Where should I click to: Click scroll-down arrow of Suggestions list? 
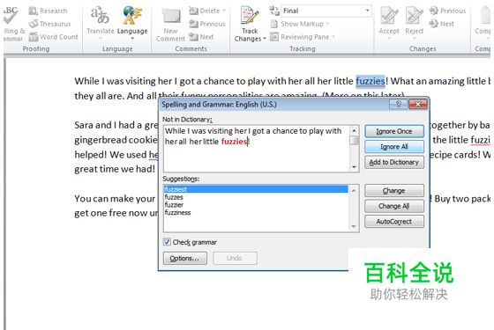click(354, 227)
